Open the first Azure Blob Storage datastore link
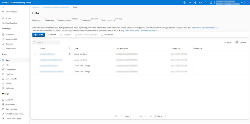 pos(49,66)
